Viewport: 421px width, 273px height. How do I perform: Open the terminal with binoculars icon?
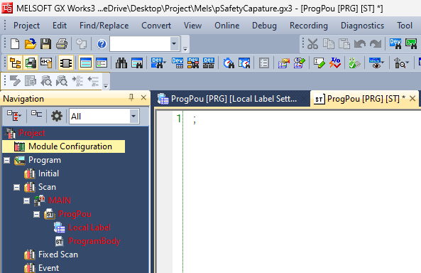(x=411, y=43)
